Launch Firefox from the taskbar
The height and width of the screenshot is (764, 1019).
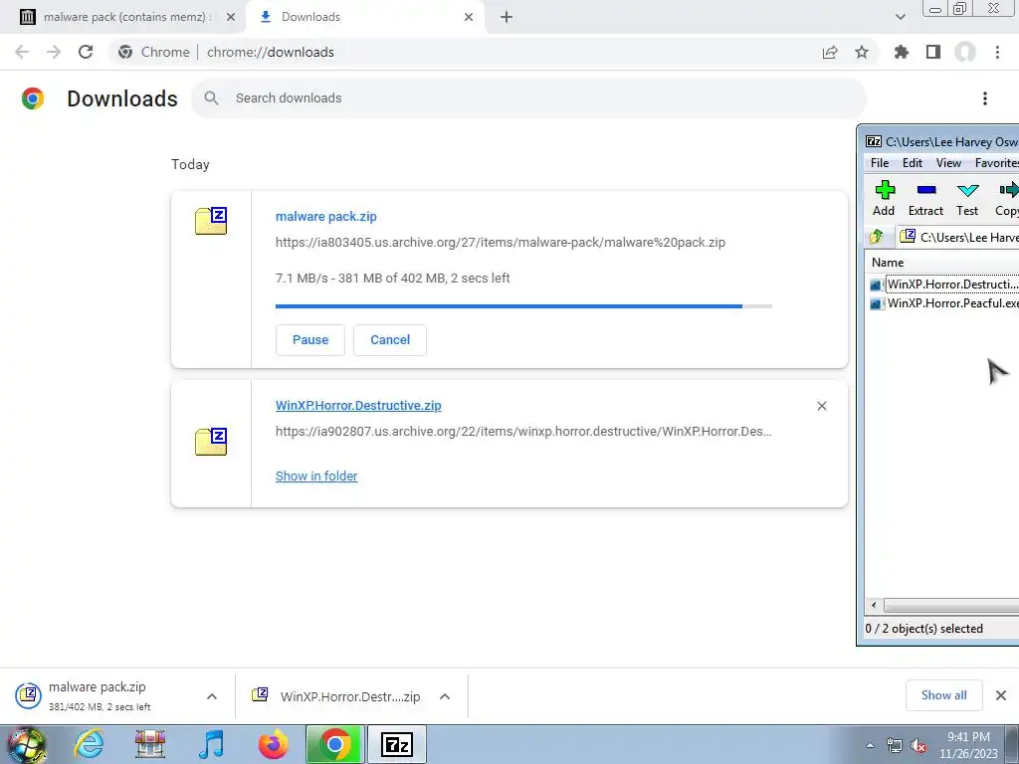273,744
